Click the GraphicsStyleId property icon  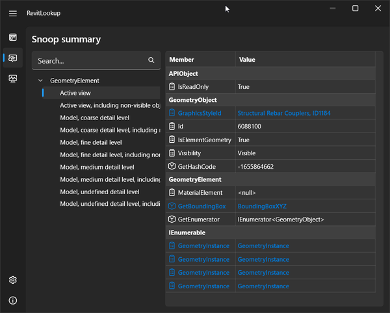[172, 113]
